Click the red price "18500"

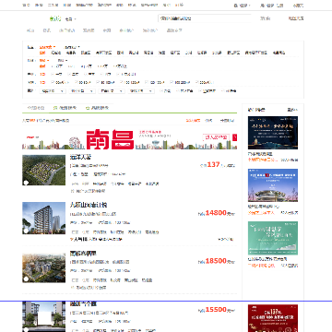coord(216,261)
